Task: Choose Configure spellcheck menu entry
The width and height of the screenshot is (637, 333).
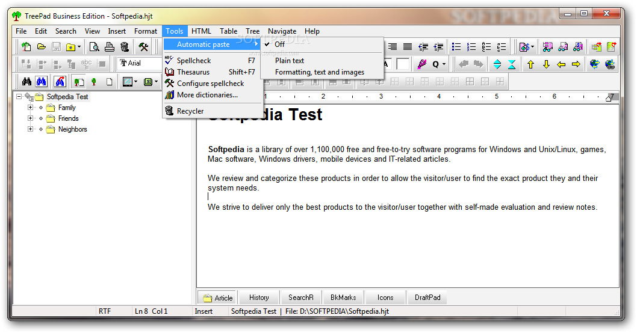Action: (212, 84)
